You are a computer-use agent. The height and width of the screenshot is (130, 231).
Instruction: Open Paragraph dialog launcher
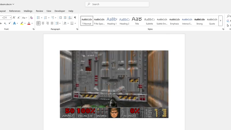click(77, 29)
